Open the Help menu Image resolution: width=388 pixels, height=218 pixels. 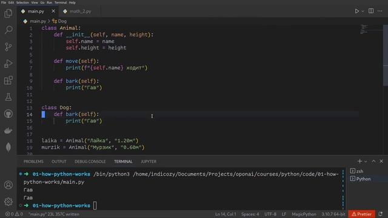pos(72,2)
